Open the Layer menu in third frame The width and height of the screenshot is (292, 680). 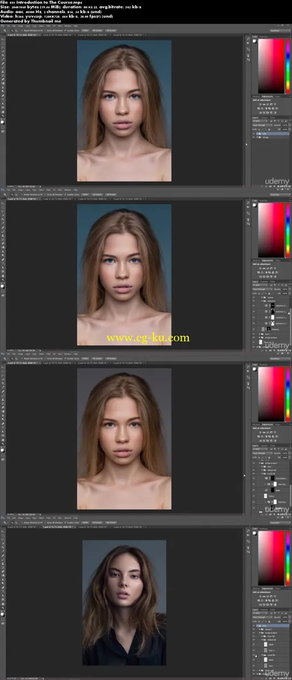28,354
